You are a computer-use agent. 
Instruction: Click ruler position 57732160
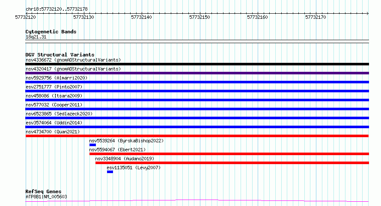pyautogui.click(x=257, y=17)
